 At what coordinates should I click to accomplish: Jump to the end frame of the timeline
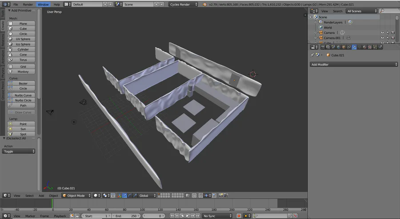tap(198, 216)
